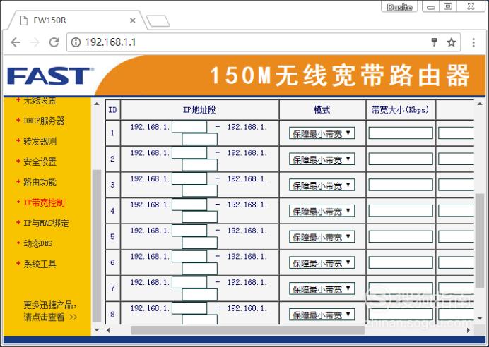Open 安全设置 menu
The height and width of the screenshot is (347, 489).
click(x=40, y=162)
